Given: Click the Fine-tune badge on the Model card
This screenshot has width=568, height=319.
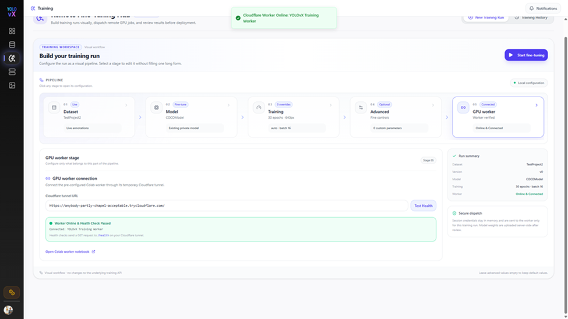Looking at the screenshot, I should (181, 105).
